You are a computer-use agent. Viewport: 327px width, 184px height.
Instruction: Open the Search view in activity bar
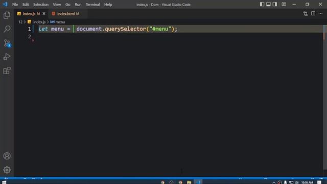pyautogui.click(x=7, y=29)
